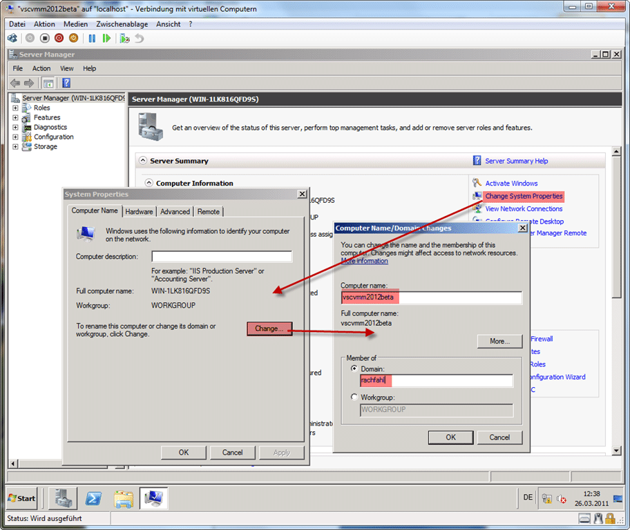Click the Revert arrow icon in the VM toolbar
The image size is (630, 530).
pyautogui.click(x=139, y=39)
